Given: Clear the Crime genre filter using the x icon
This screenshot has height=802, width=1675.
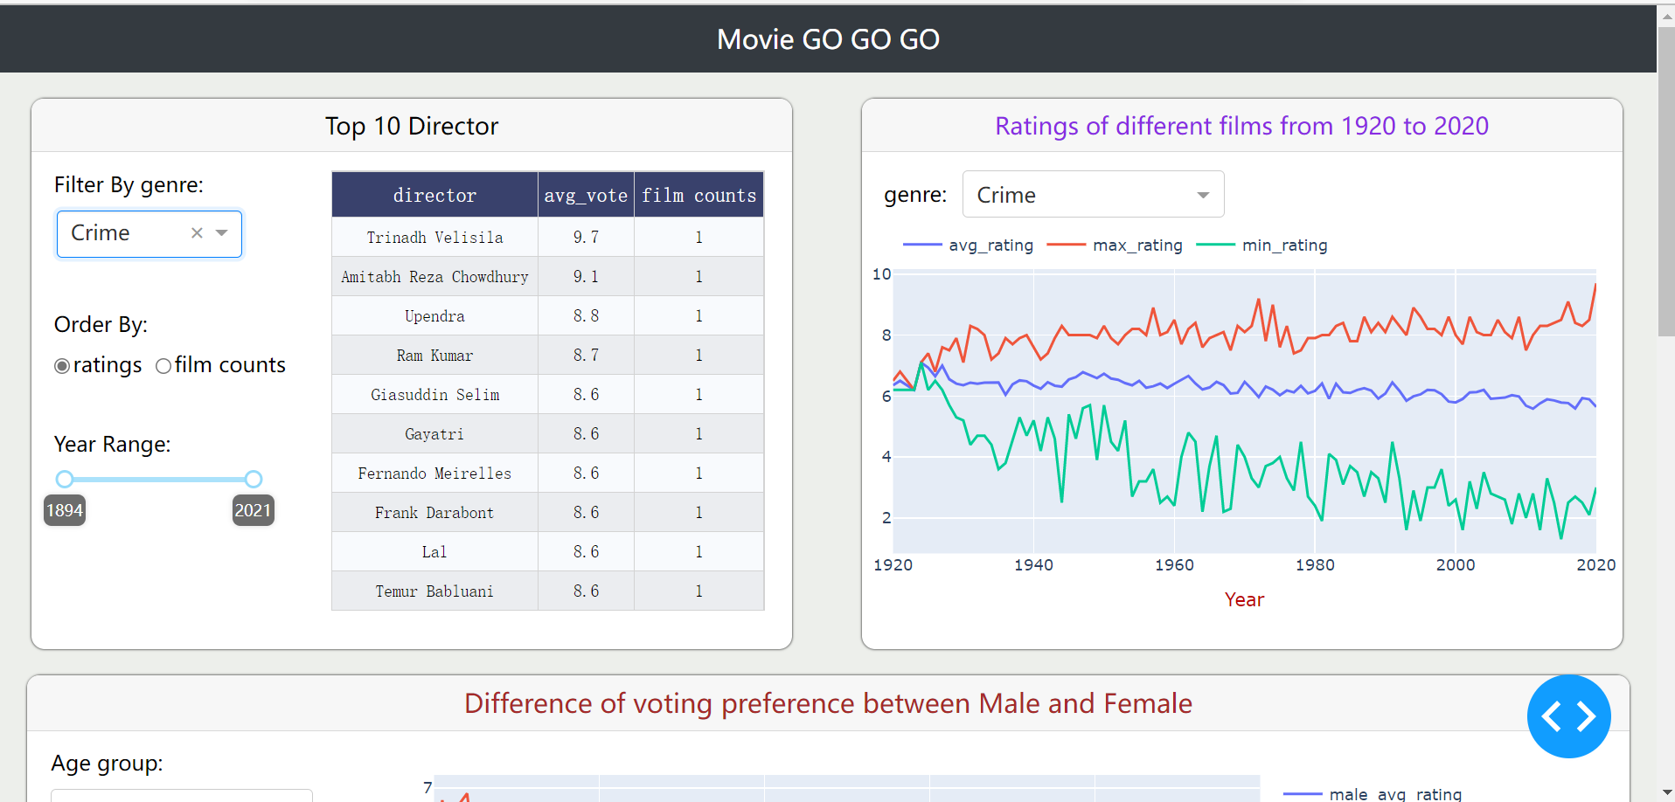Looking at the screenshot, I should click(196, 233).
